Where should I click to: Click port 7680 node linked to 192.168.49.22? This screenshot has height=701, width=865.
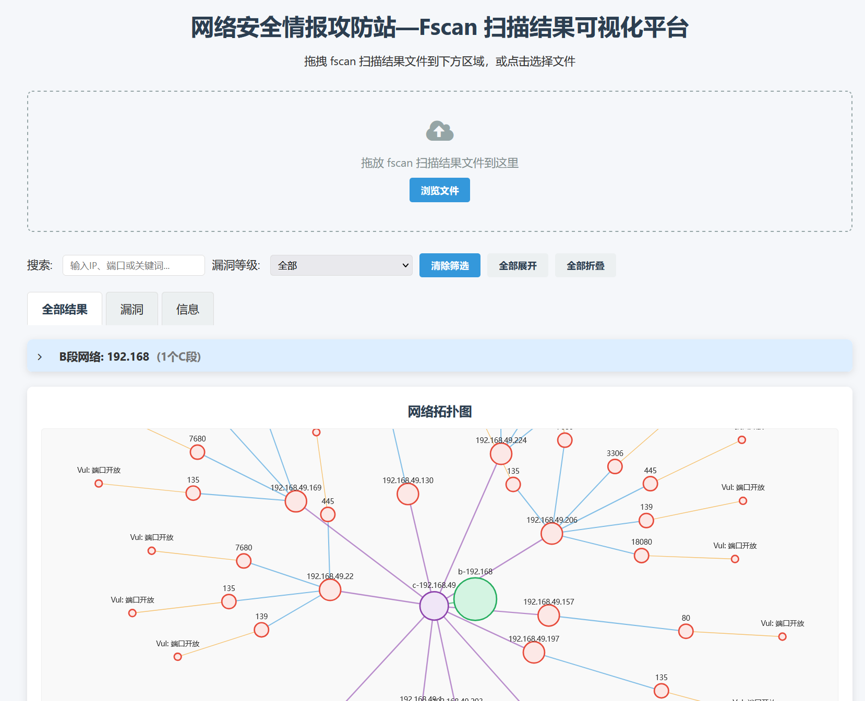pyautogui.click(x=244, y=561)
